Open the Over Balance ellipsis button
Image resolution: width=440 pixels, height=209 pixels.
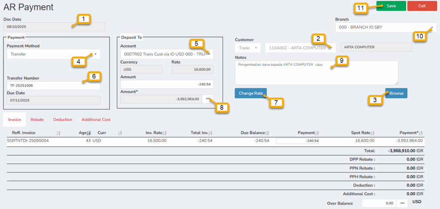pyautogui.click(x=402, y=203)
